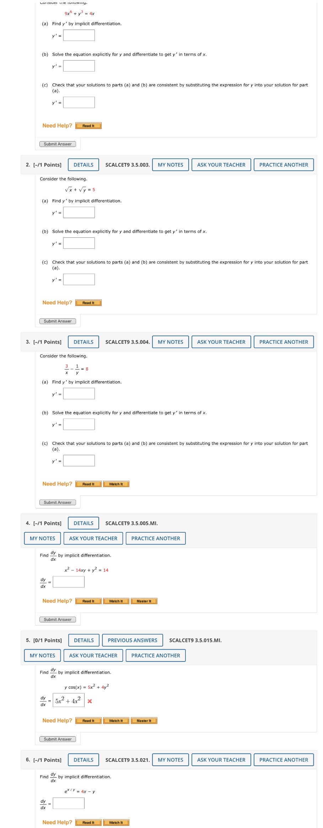Click Master It for problem 5
Image resolution: width=323 pixels, height=828 pixels.
click(145, 720)
